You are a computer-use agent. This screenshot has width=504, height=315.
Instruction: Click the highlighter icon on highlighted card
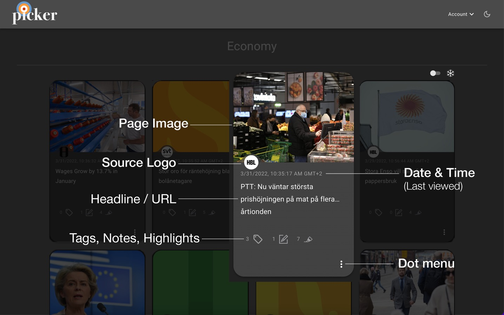click(x=308, y=239)
